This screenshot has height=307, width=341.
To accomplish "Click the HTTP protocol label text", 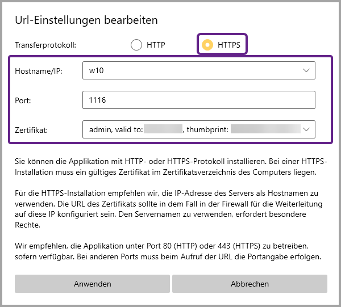I will click(x=156, y=45).
